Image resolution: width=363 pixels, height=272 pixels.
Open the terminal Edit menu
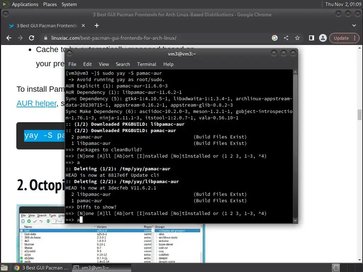(87, 64)
